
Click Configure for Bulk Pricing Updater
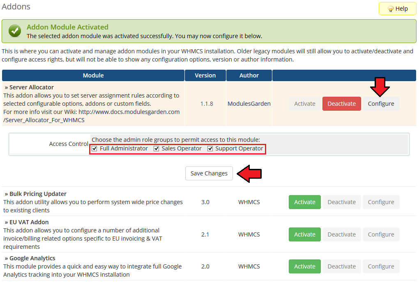click(381, 202)
